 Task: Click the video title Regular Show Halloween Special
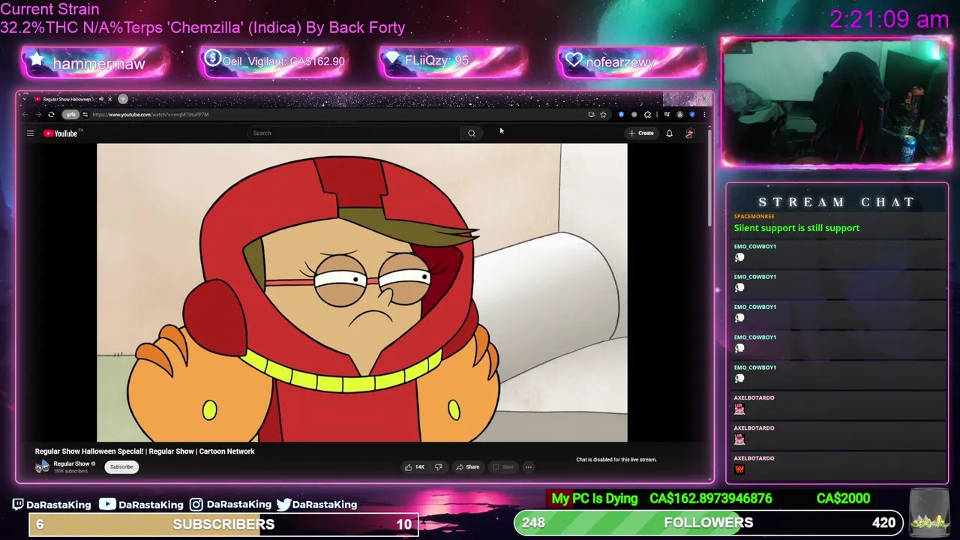(x=145, y=451)
